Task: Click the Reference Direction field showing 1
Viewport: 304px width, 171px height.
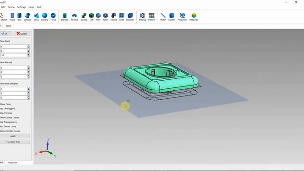Action: tap(14, 89)
